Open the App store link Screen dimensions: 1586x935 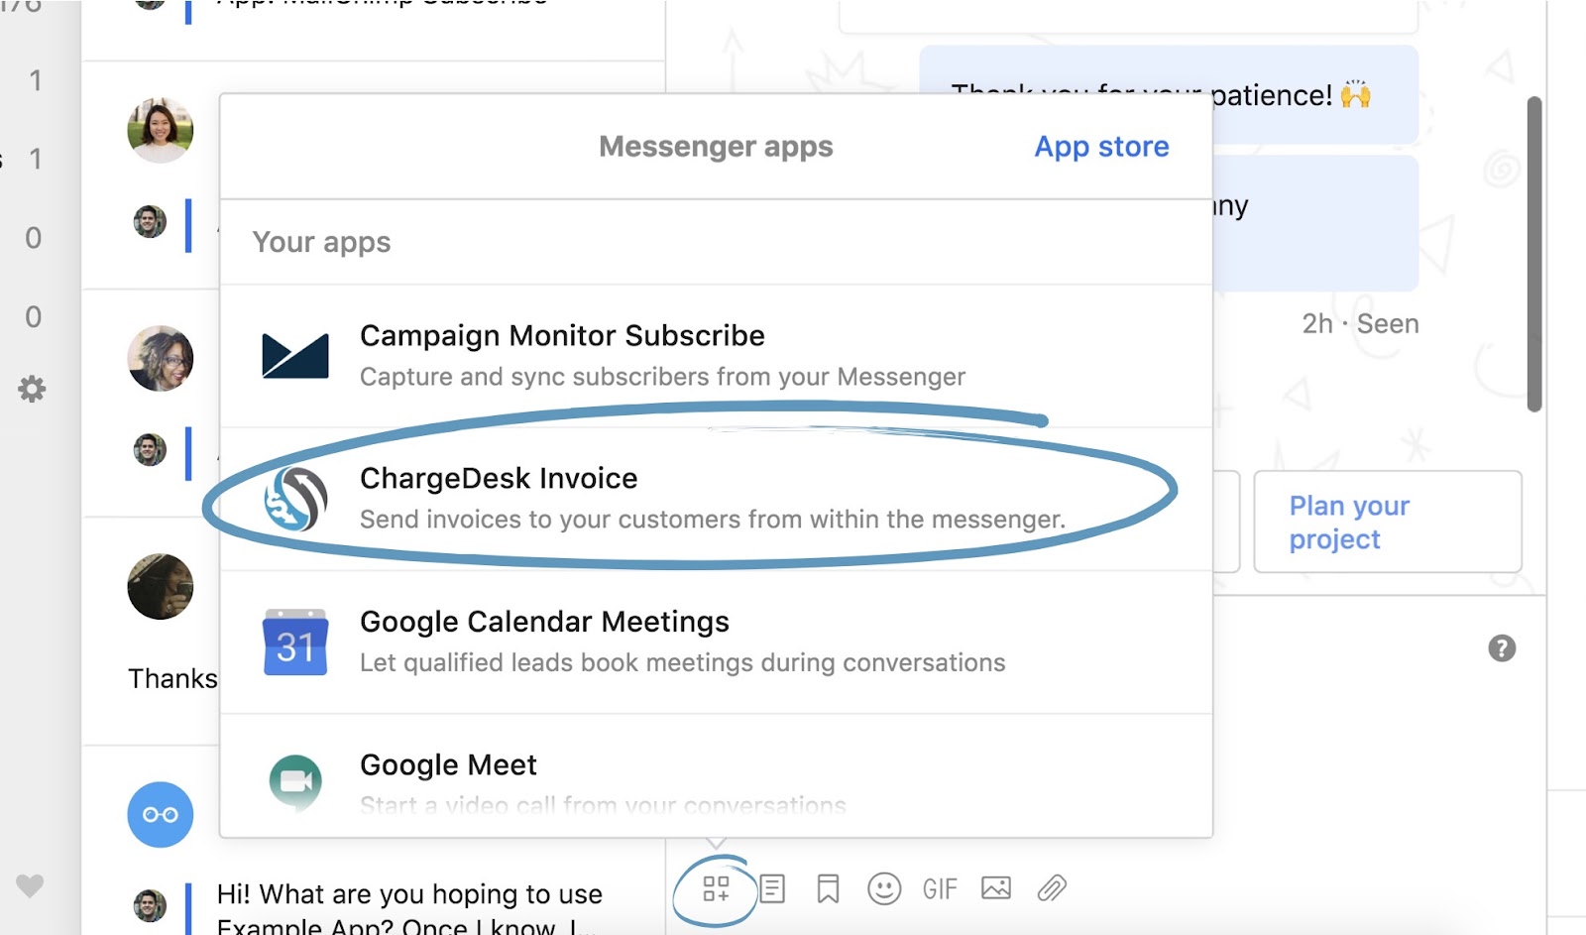click(1101, 147)
